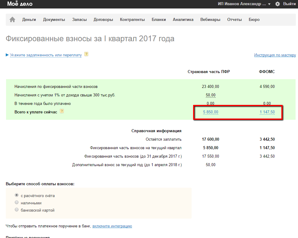The image size is (298, 238).
Task: Open settings via the gear icon
Action: (277, 4)
